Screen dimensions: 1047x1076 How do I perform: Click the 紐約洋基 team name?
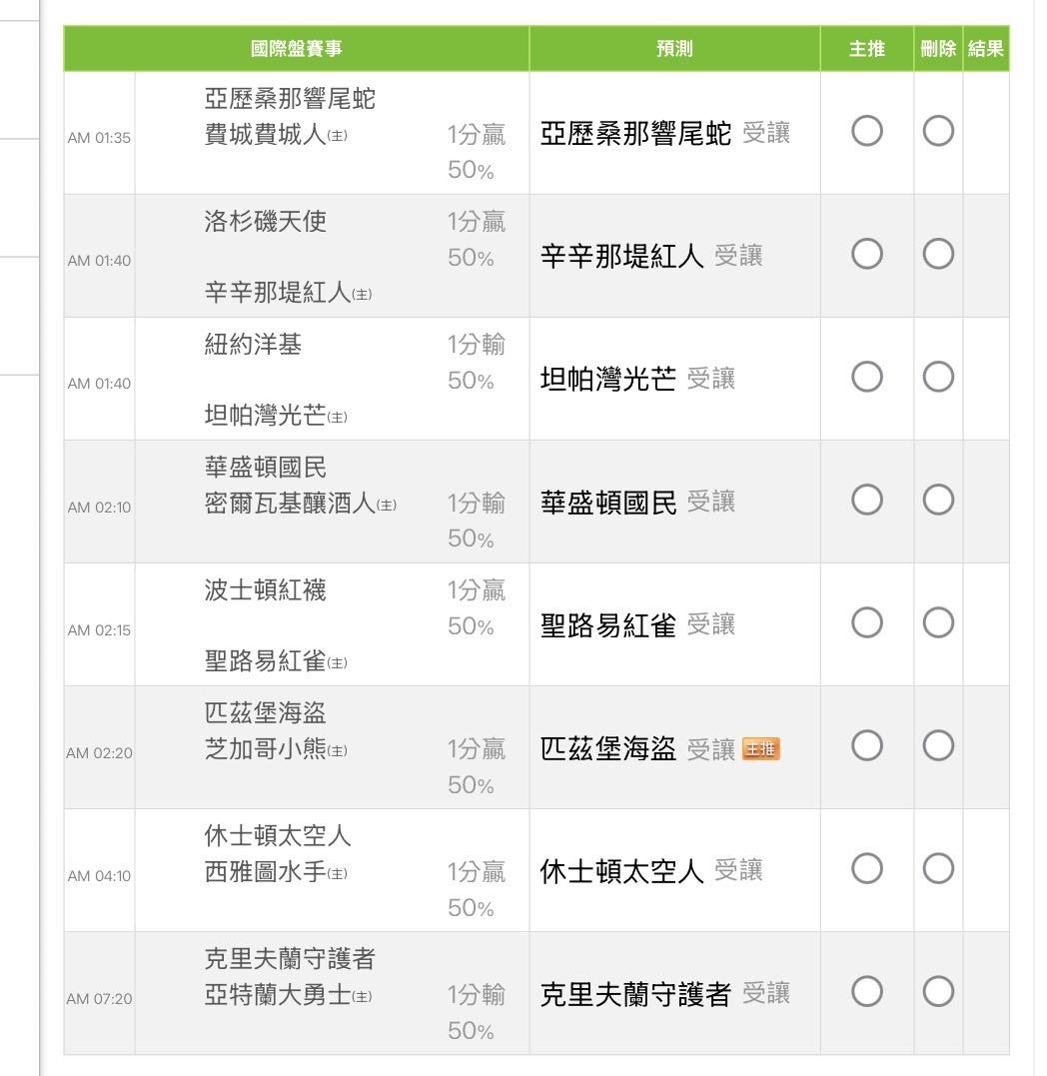point(253,345)
